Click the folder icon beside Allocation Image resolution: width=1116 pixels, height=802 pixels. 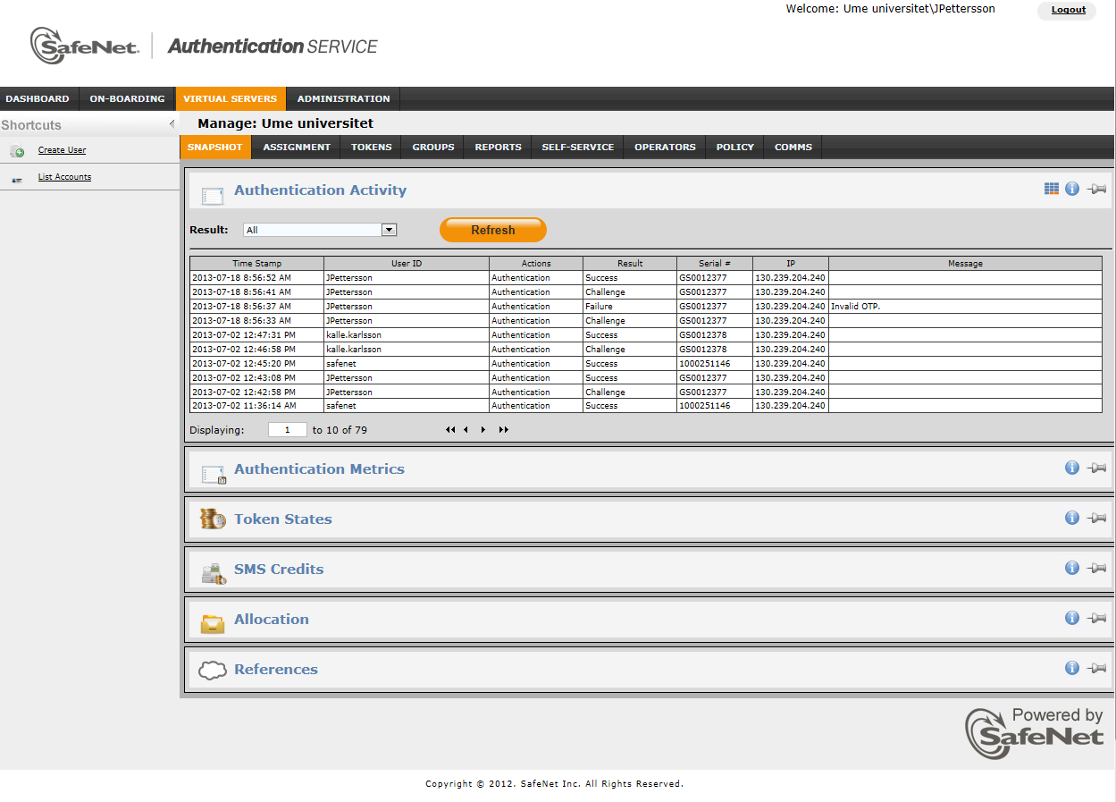coord(213,623)
